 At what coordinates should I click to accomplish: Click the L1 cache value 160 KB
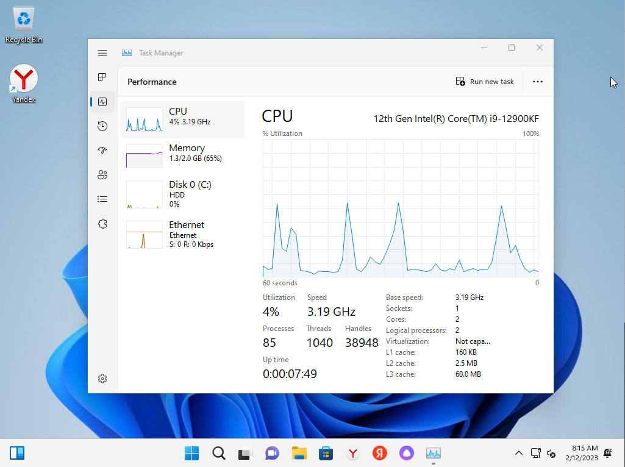pyautogui.click(x=466, y=352)
